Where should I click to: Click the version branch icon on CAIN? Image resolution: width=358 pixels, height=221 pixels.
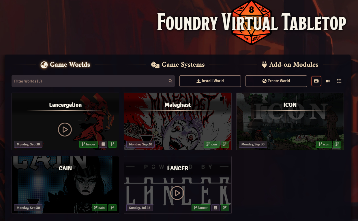pos(113,208)
